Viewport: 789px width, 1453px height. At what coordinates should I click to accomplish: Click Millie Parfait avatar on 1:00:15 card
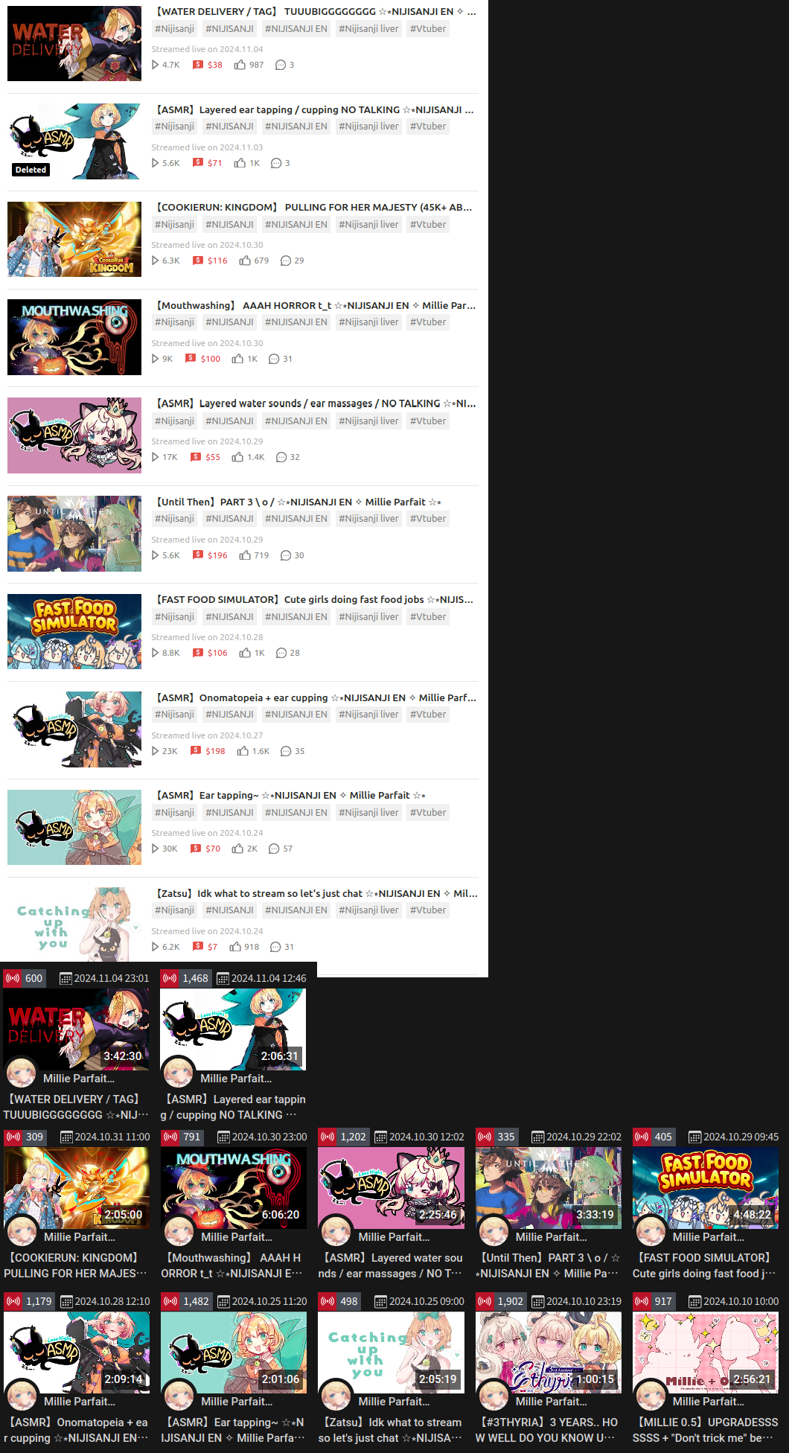click(x=493, y=1396)
